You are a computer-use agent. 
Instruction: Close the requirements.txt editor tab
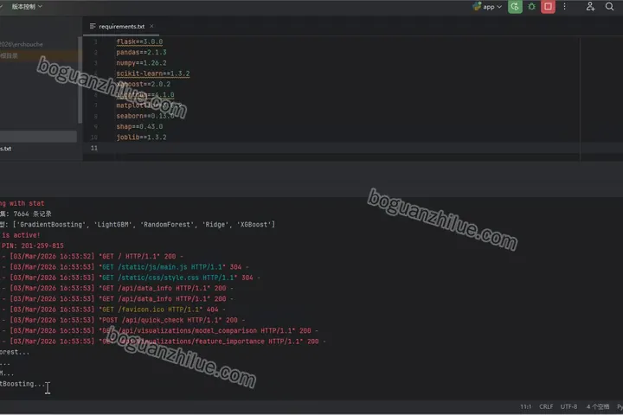pyautogui.click(x=151, y=26)
